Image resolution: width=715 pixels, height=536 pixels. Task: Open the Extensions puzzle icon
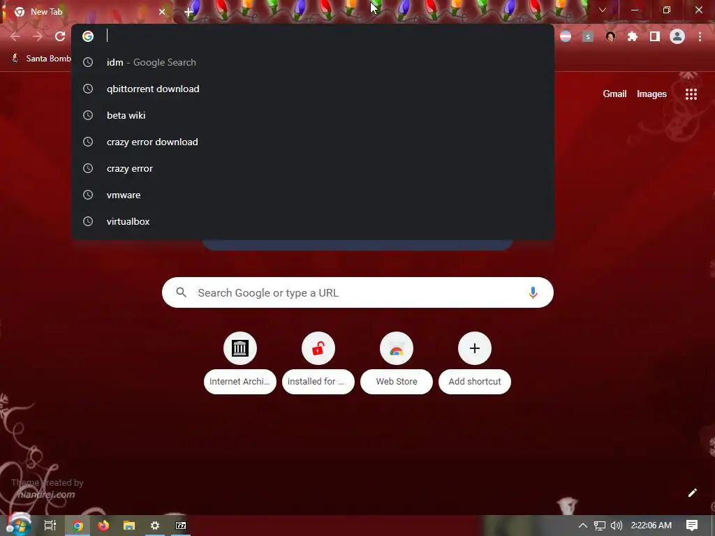[633, 36]
